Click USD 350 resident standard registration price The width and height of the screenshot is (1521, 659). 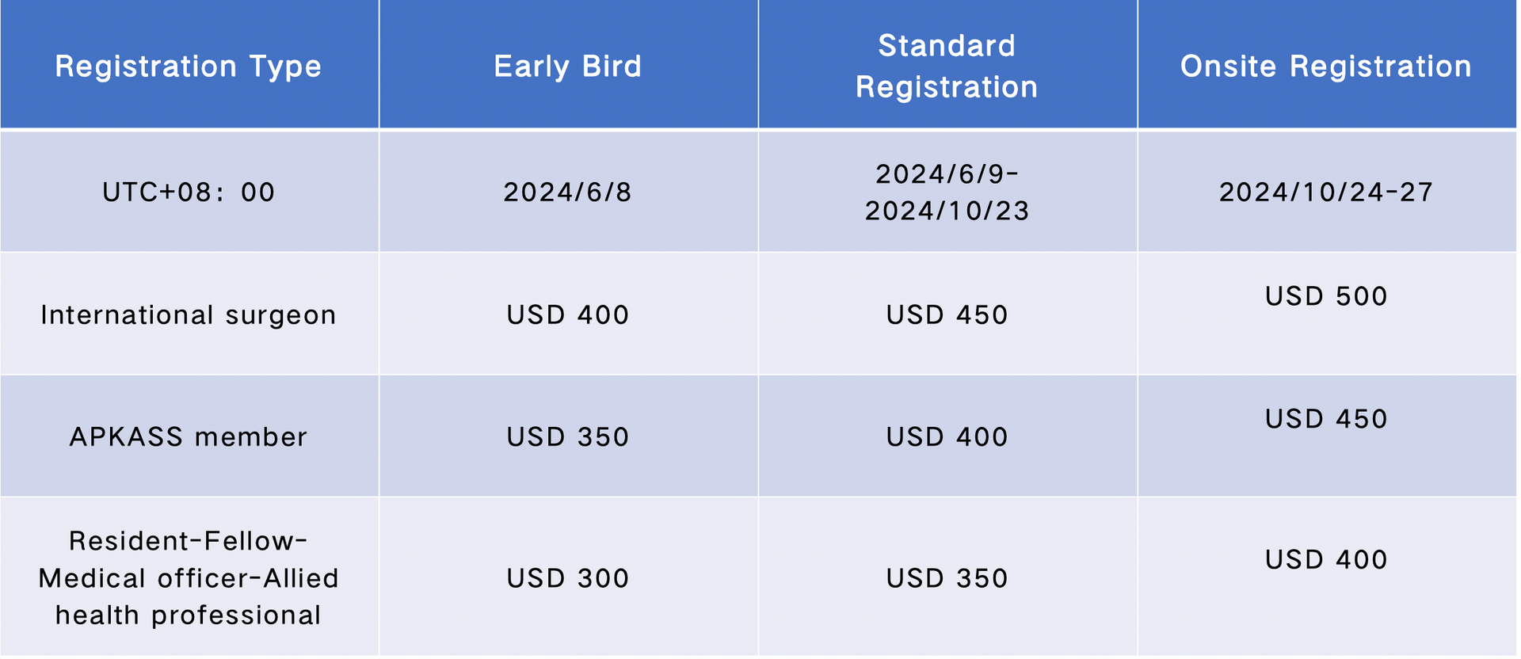tap(947, 578)
